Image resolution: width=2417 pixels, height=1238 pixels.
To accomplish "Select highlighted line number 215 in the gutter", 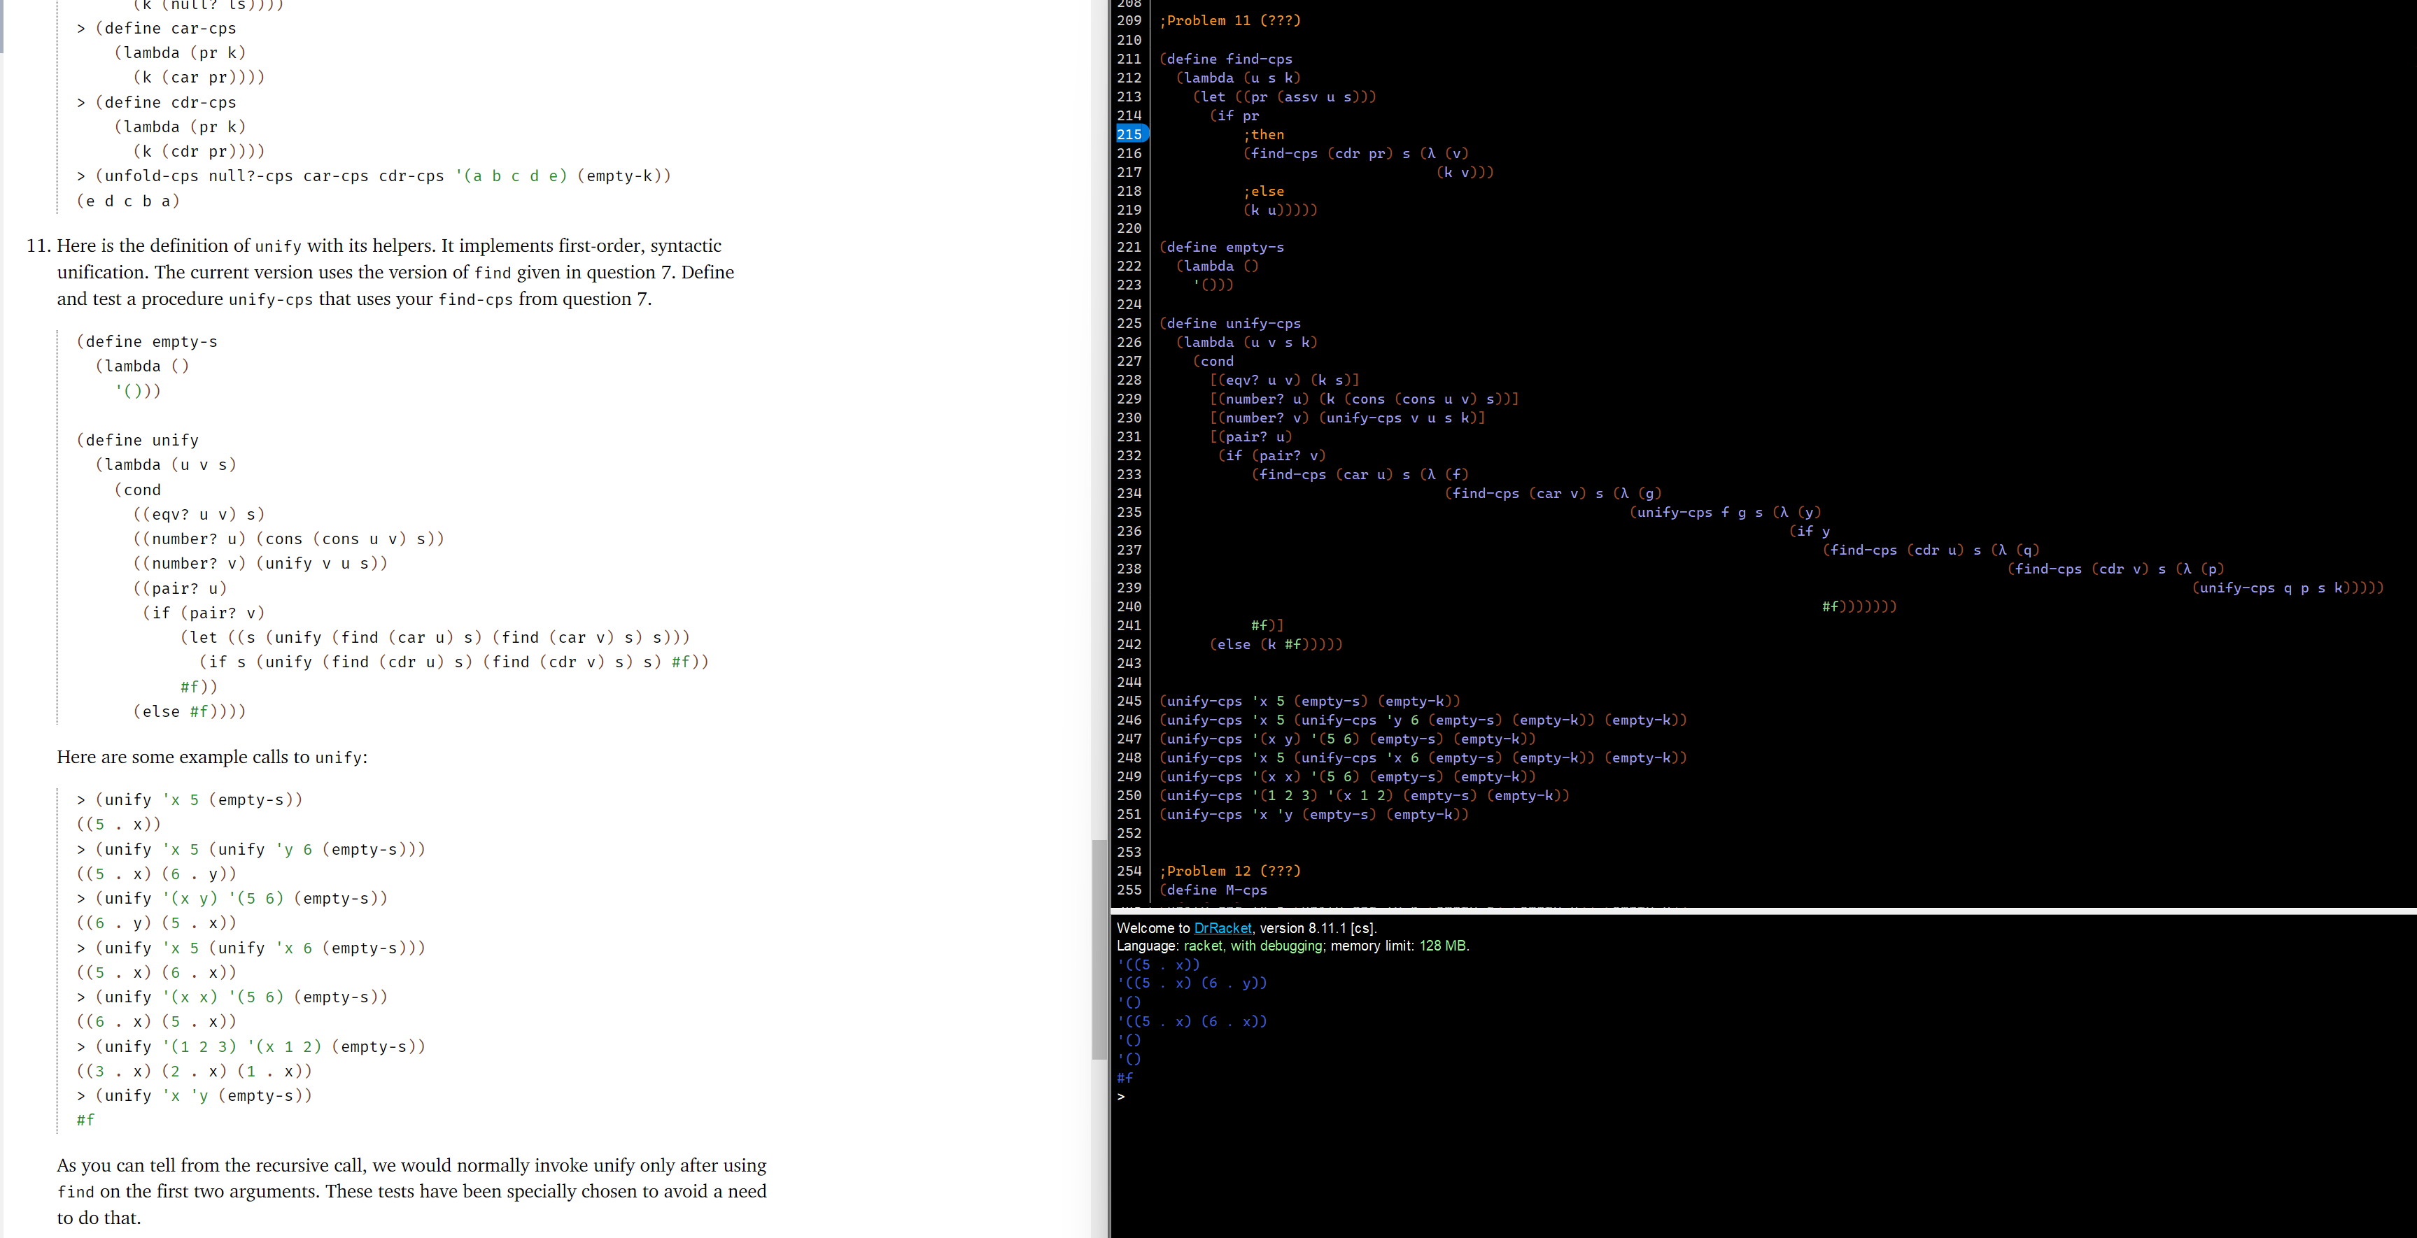I will click(1129, 134).
